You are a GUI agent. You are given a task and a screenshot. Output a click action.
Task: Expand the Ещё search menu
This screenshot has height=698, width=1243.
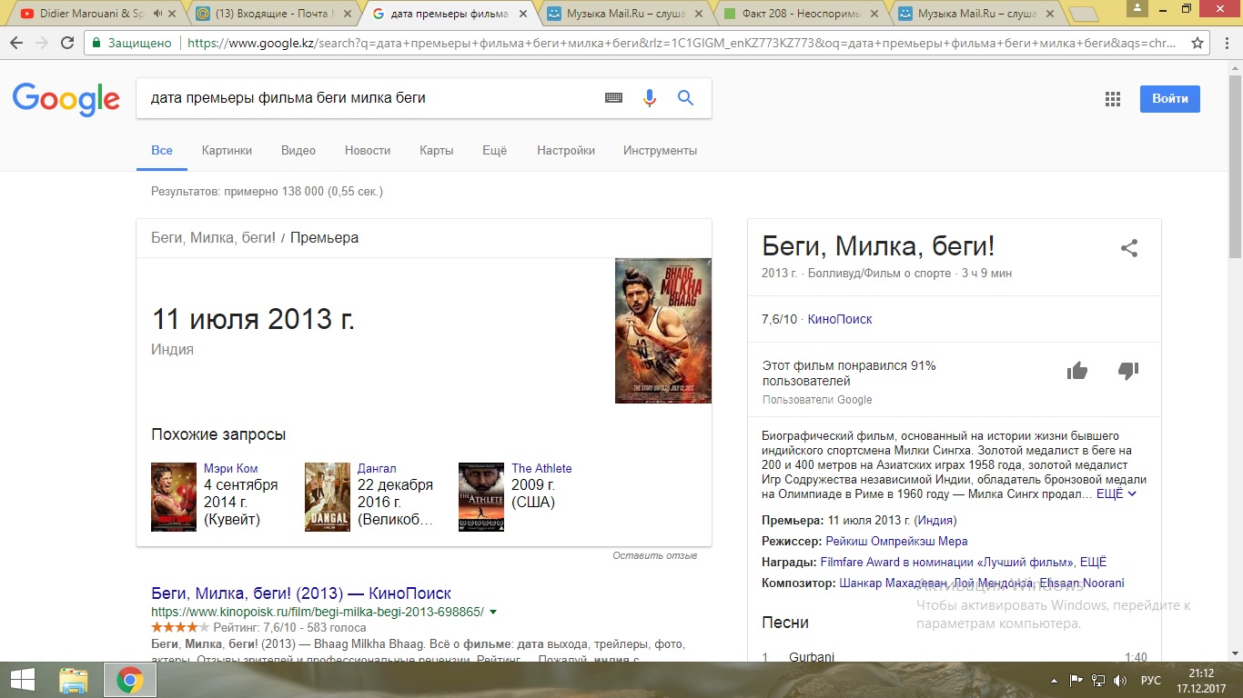coord(494,150)
